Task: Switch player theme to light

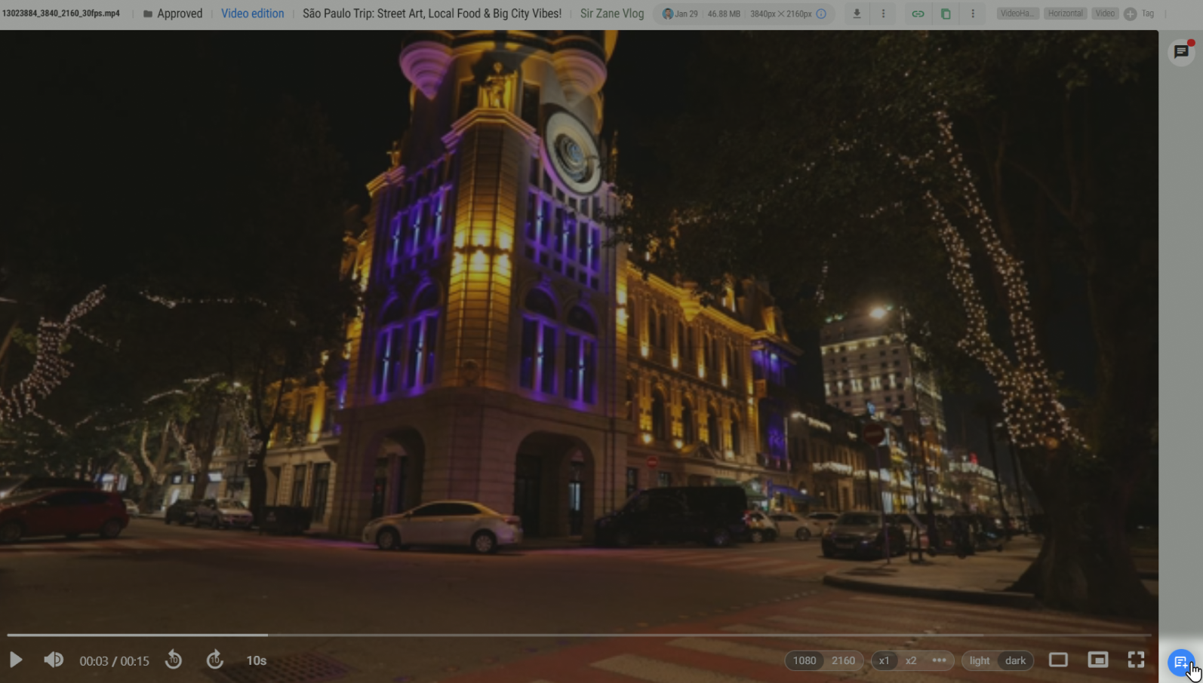Action: point(979,661)
